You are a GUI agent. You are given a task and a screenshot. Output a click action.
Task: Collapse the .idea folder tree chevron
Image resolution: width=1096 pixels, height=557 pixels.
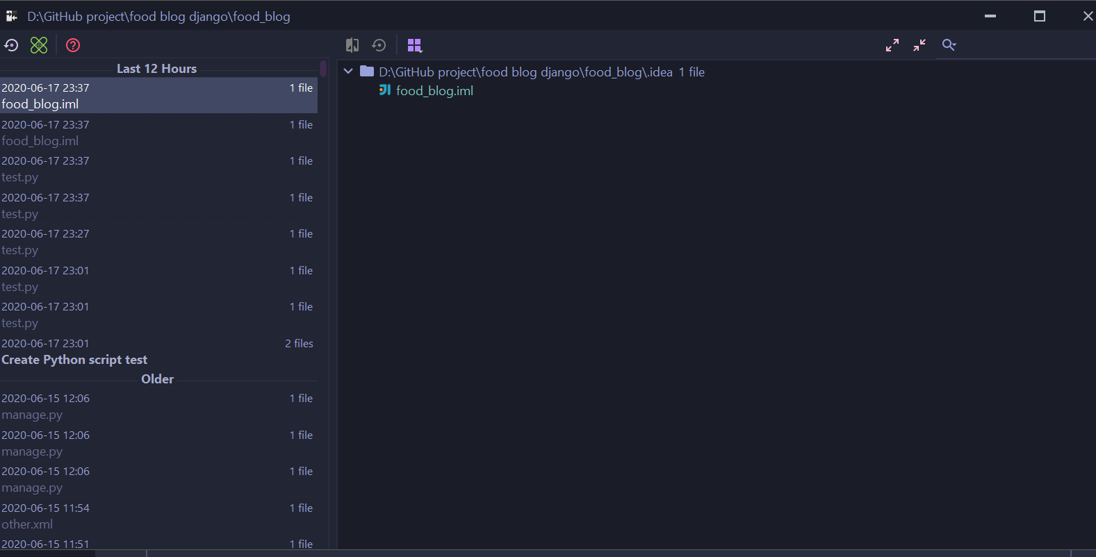click(x=348, y=72)
